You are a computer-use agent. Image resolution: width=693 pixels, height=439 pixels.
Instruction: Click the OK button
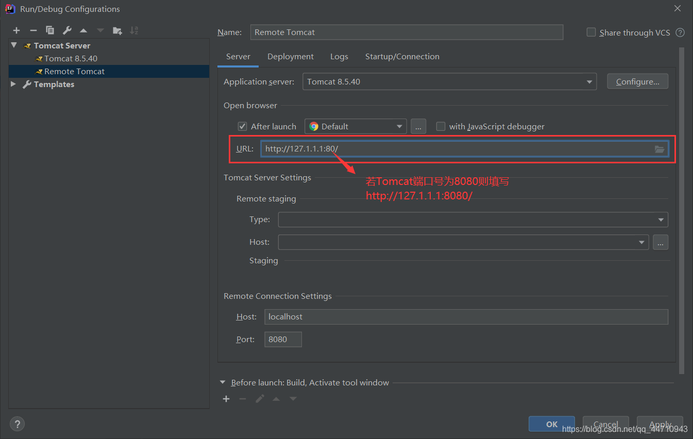tap(552, 424)
